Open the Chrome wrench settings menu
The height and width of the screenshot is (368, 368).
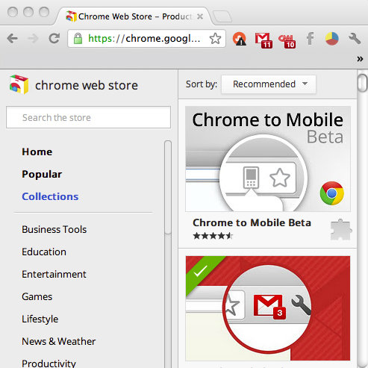[x=355, y=39]
